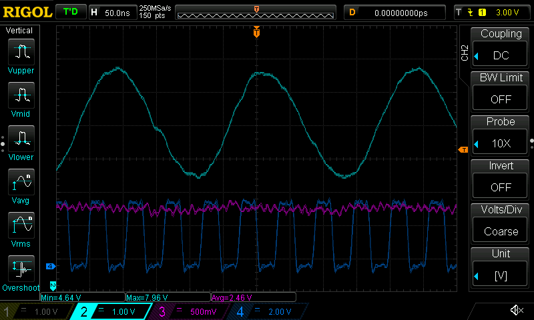The image size is (534, 320).
Task: Click the T'D trigger status button
Action: pyautogui.click(x=69, y=12)
